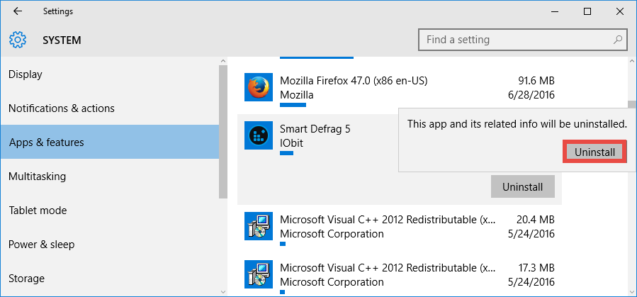Image resolution: width=637 pixels, height=297 pixels.
Task: Open Tablet mode settings
Action: [110, 211]
